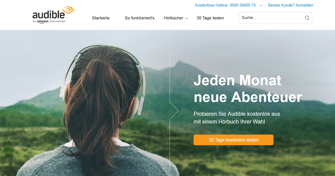Click the Probieren Sie Audible kostenlos subtitle text

[x=237, y=118]
